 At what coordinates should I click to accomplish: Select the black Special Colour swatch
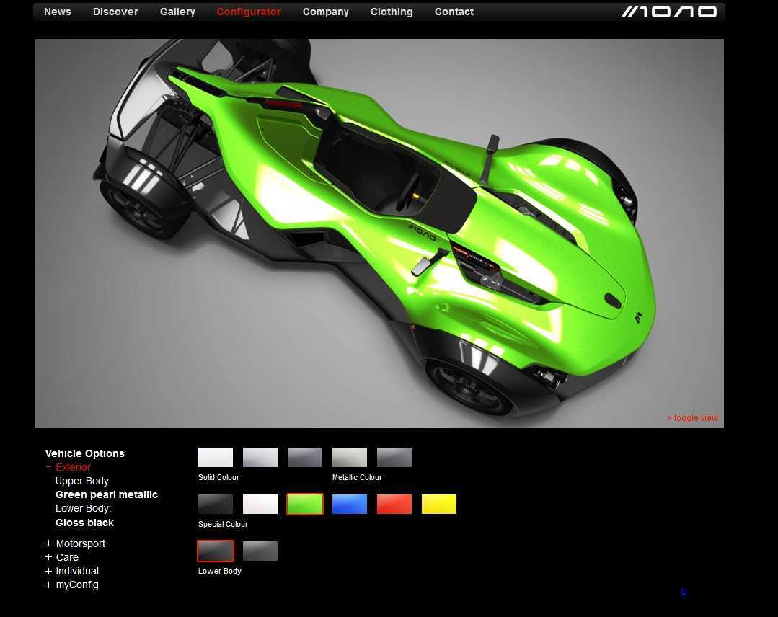tap(216, 504)
